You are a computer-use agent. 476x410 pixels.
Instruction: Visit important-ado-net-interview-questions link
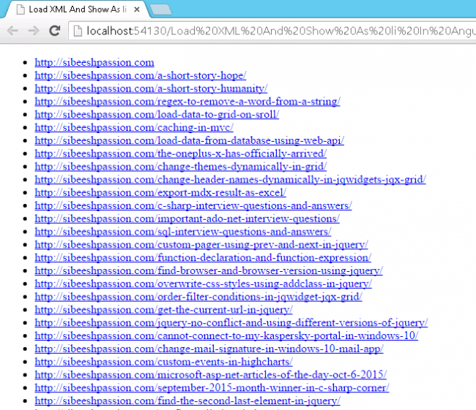pyautogui.click(x=187, y=219)
